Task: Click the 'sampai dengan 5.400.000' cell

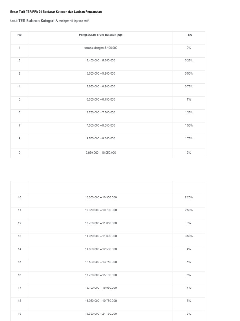Action: point(101,48)
